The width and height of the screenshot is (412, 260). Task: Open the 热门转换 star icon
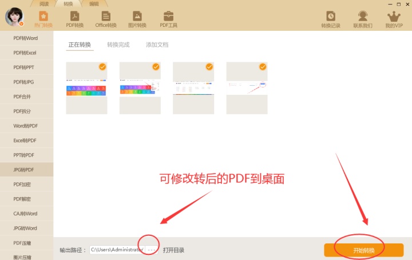tap(43, 16)
